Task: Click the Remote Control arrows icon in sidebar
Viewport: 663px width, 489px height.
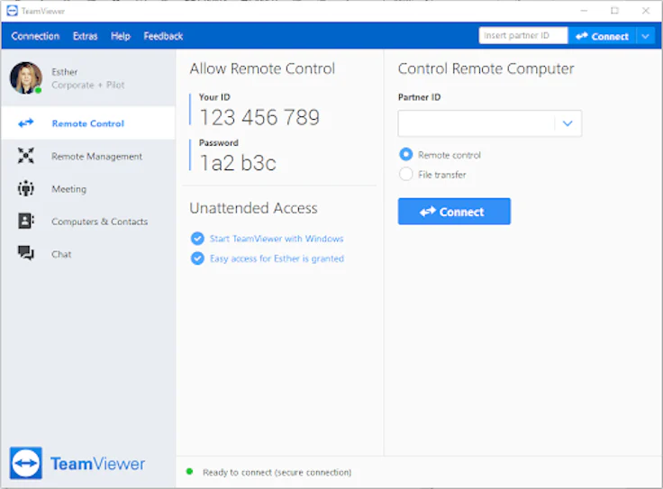Action: tap(26, 123)
